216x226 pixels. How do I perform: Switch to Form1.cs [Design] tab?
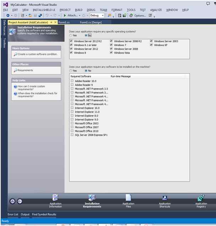(91, 22)
